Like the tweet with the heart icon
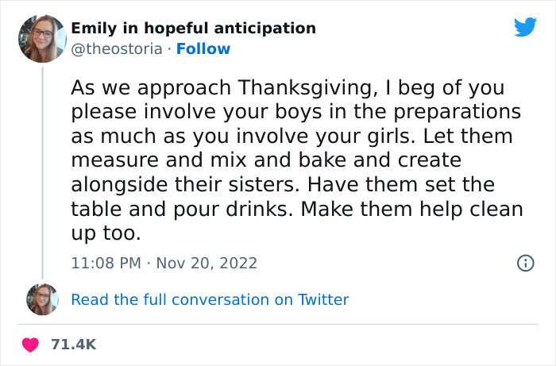Viewport: 556px width, 366px height. point(31,345)
